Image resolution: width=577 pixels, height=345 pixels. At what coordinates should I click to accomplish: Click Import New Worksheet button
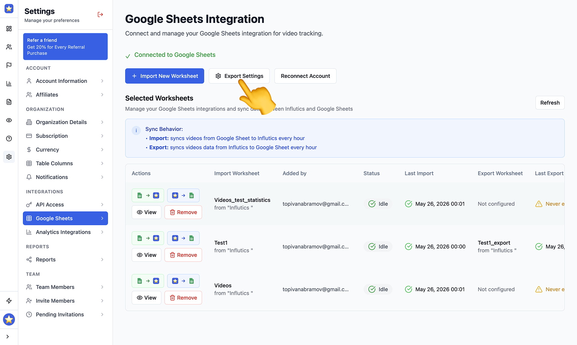[164, 76]
